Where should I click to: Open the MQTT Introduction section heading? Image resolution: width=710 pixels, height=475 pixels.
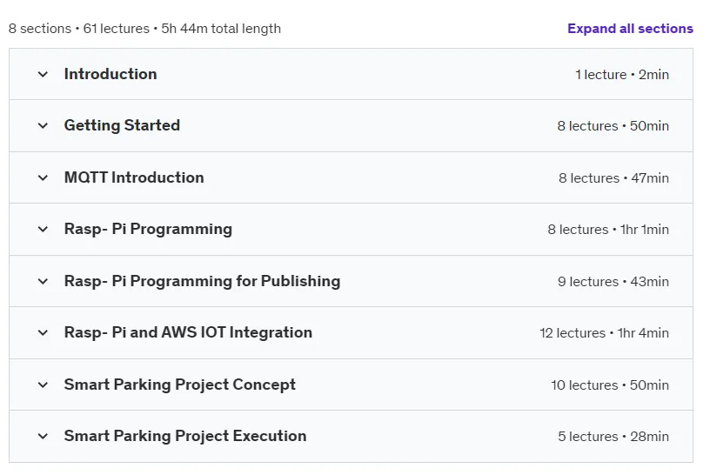click(x=134, y=177)
